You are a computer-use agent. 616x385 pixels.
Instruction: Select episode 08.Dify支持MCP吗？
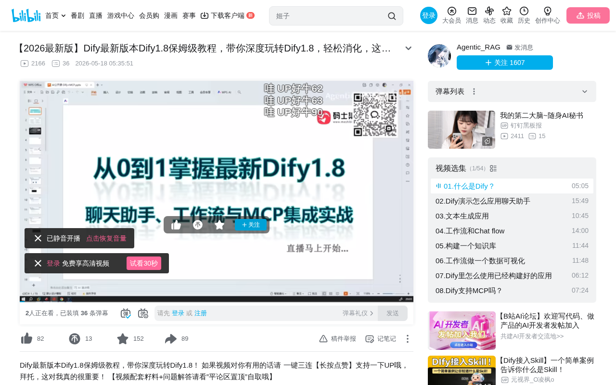[512, 291]
